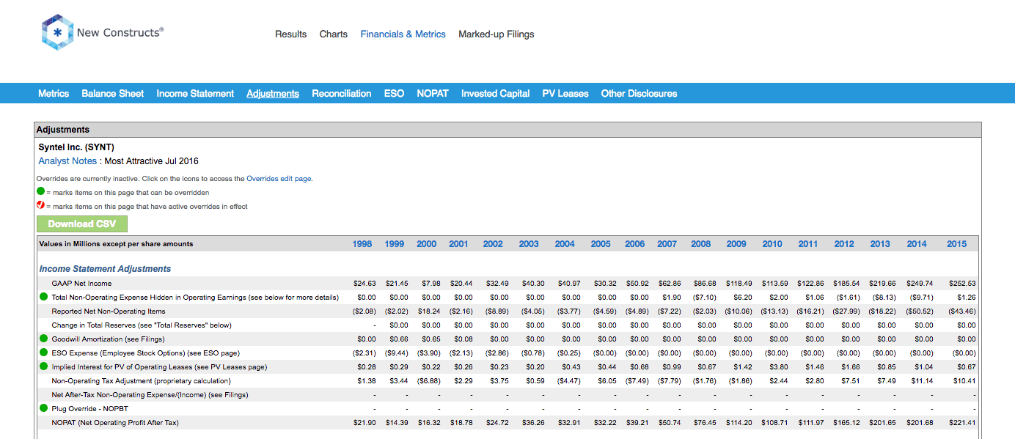This screenshot has width=1015, height=439.
Task: Click the "GAAP Net Income" row label
Action: (81, 284)
